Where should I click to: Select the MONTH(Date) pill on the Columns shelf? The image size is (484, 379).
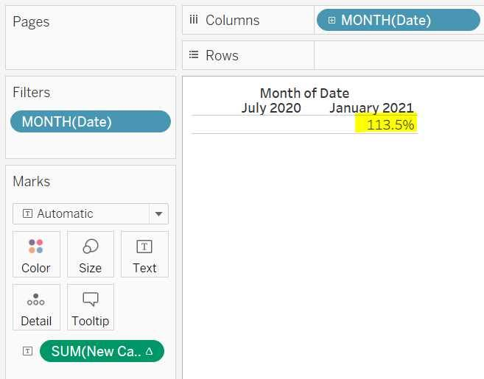click(398, 21)
